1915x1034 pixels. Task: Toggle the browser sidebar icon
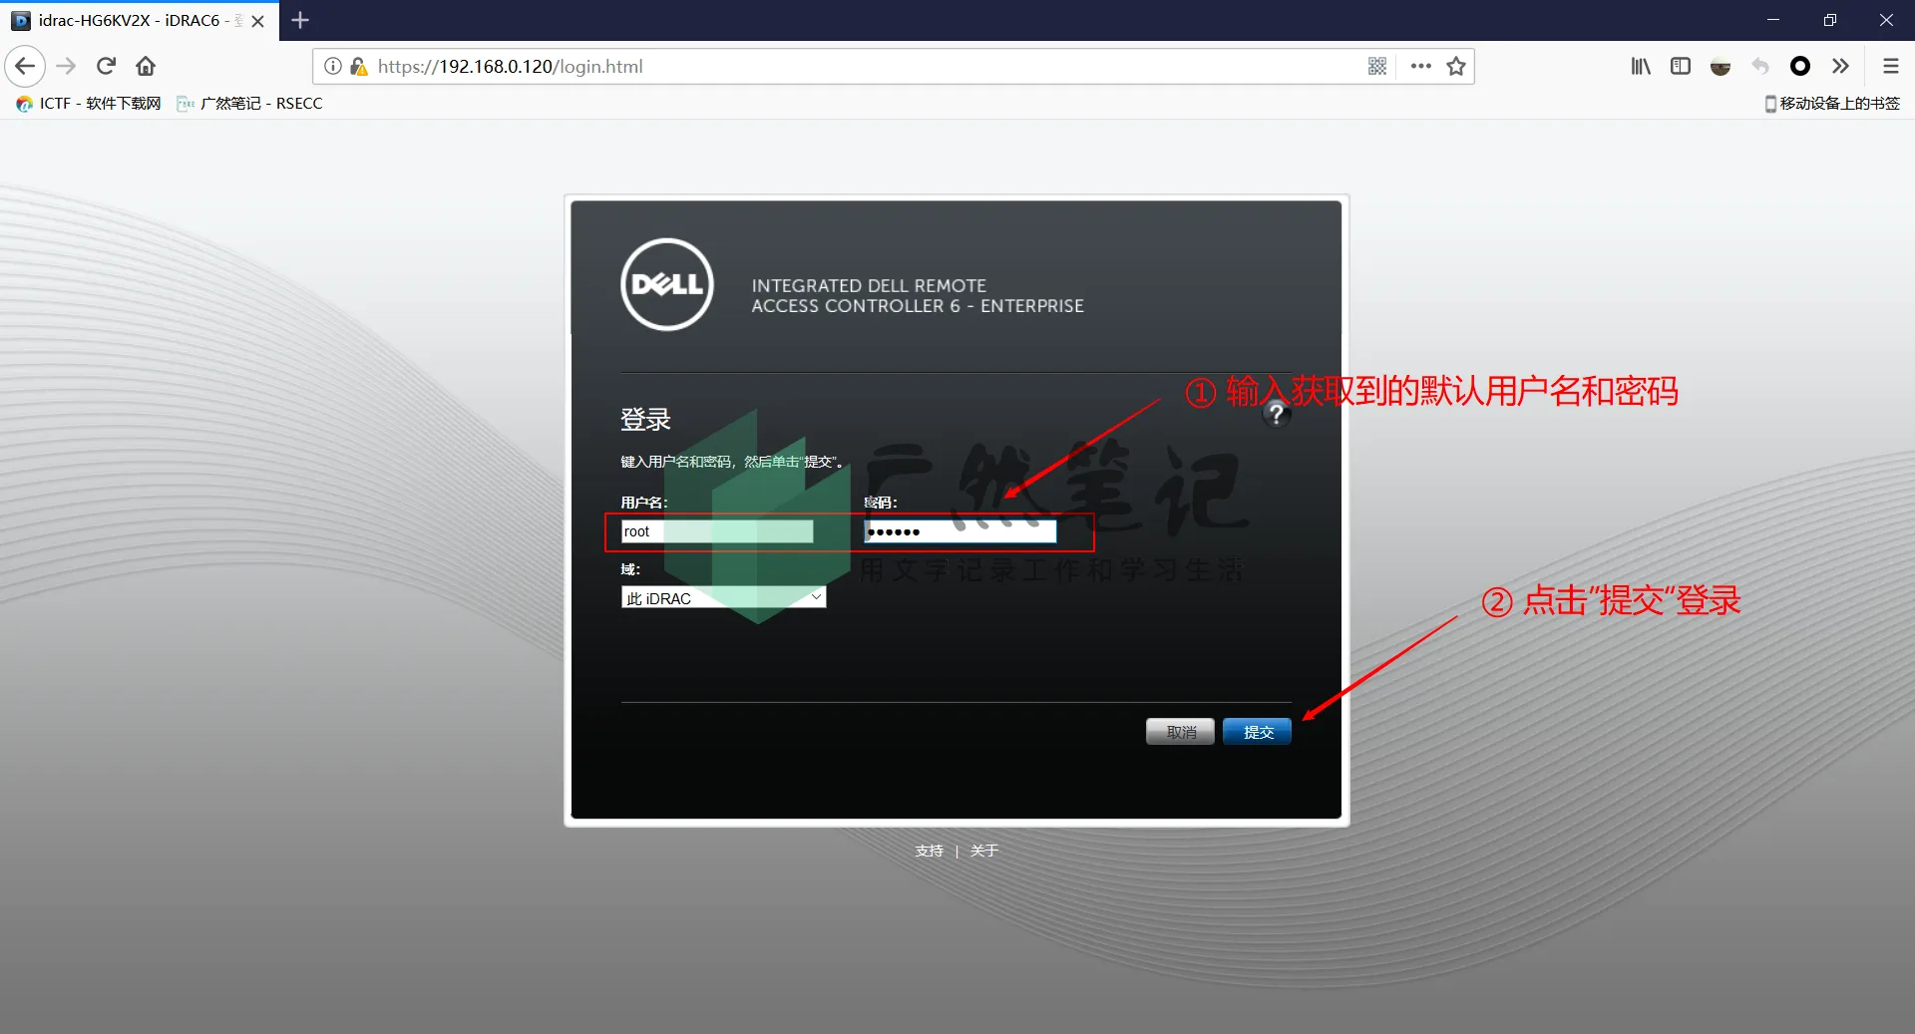click(1681, 67)
